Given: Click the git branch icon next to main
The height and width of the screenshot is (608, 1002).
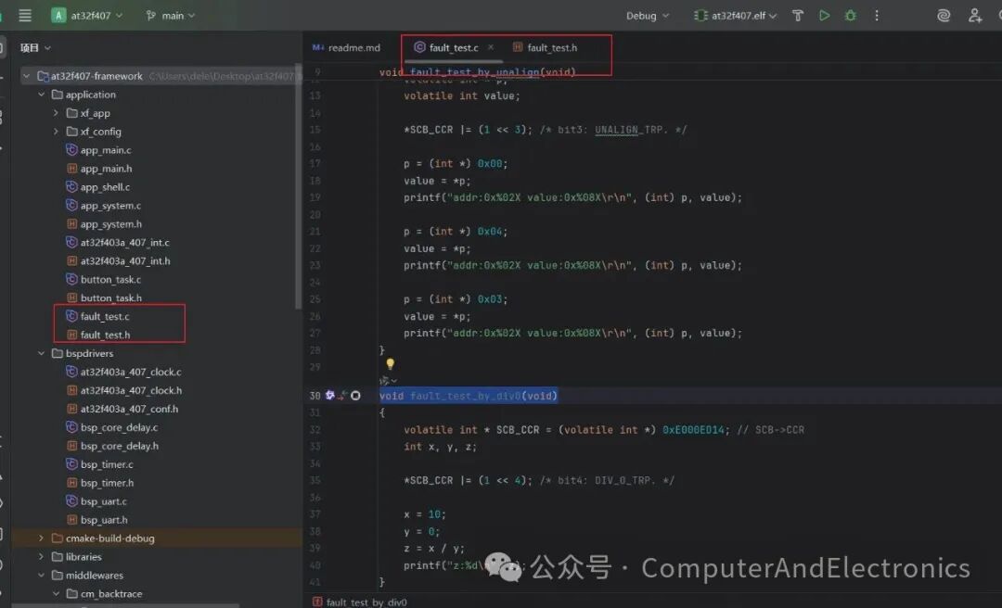Looking at the screenshot, I should coord(151,15).
